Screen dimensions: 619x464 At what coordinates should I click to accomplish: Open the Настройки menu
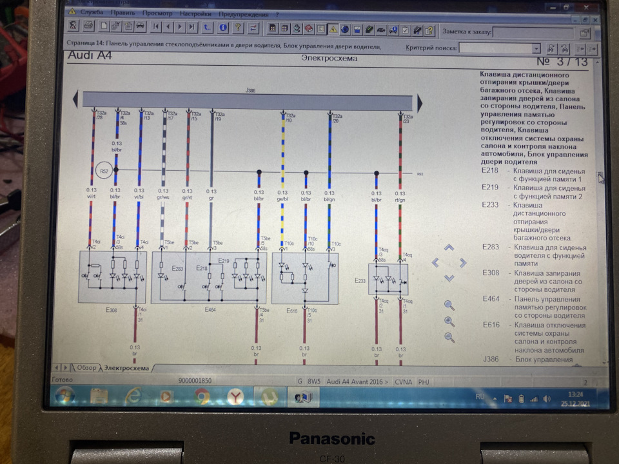195,14
